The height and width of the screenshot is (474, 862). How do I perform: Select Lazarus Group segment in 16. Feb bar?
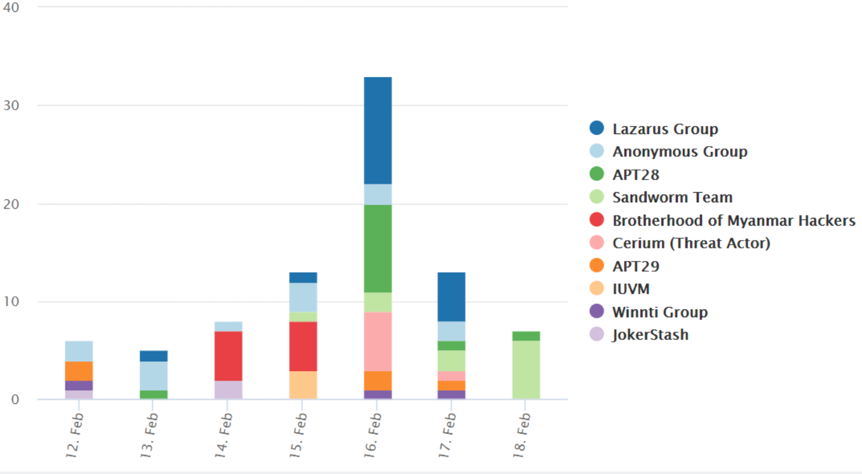click(377, 130)
